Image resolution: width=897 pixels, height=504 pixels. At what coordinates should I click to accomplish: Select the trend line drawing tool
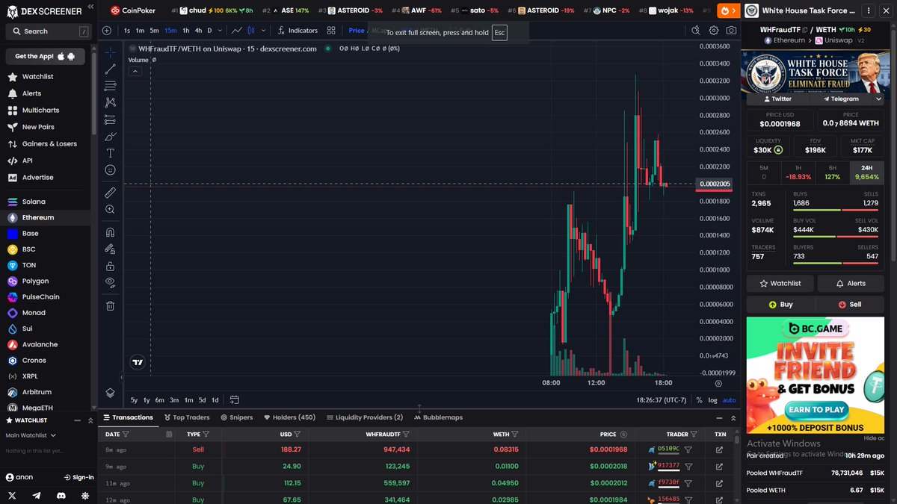110,69
